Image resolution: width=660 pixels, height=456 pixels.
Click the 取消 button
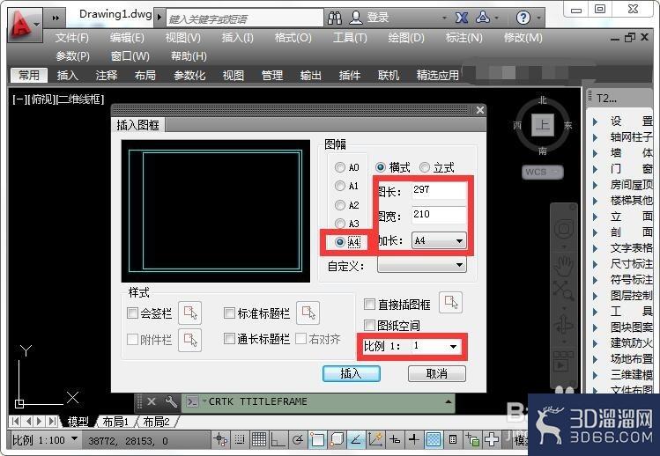(437, 373)
